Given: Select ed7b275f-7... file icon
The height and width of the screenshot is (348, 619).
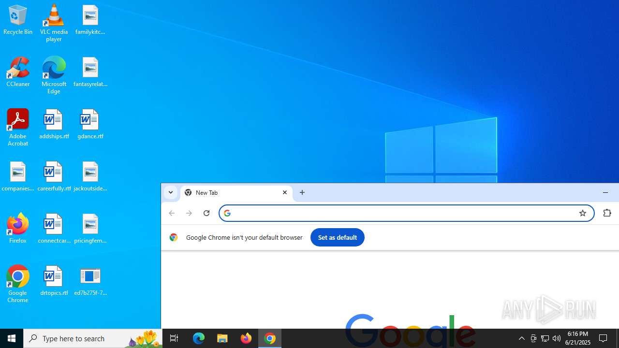Looking at the screenshot, I should click(x=90, y=281).
